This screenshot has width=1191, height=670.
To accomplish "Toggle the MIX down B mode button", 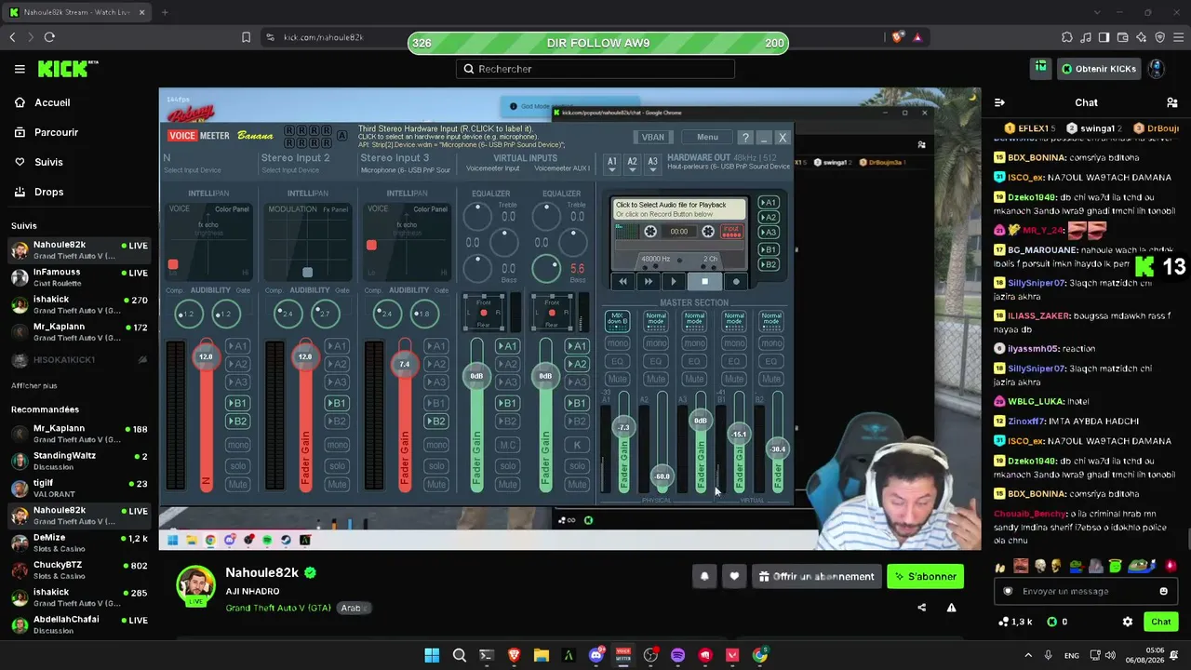I will point(617,320).
